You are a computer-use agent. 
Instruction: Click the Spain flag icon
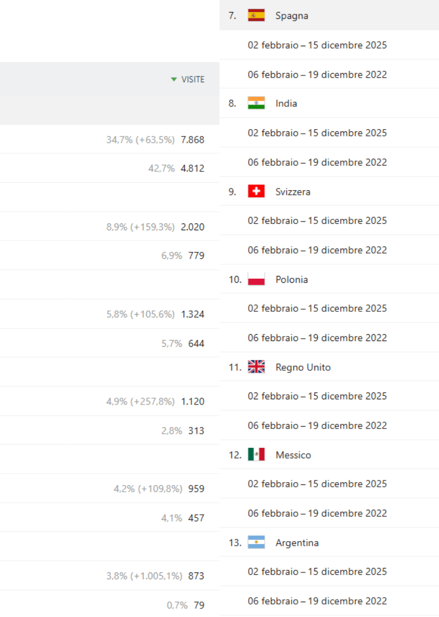(256, 15)
